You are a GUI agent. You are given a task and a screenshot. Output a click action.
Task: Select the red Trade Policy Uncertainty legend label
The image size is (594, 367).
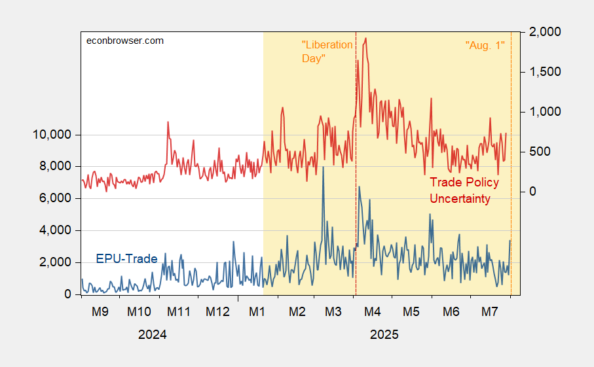[x=464, y=190]
